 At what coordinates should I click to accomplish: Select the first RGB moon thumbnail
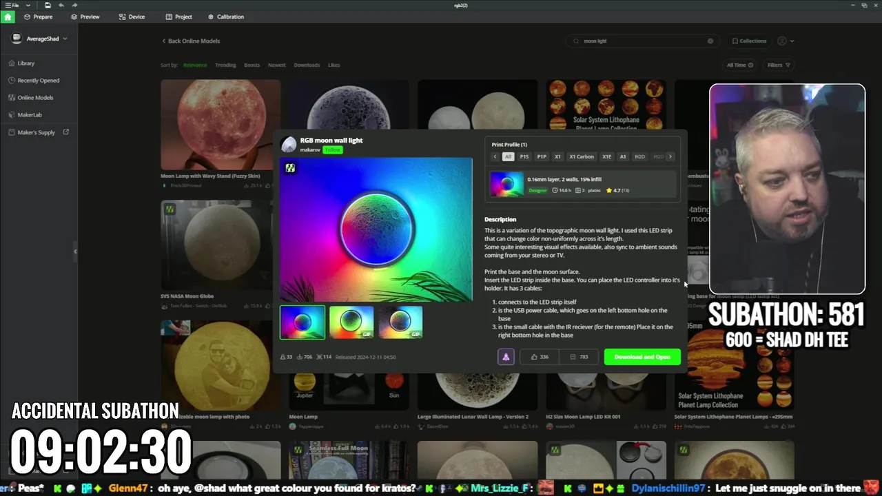tap(302, 322)
